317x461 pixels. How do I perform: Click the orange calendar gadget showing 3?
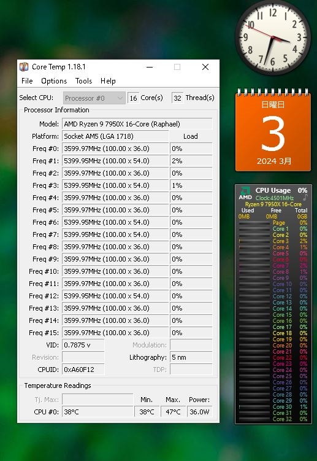pos(273,130)
